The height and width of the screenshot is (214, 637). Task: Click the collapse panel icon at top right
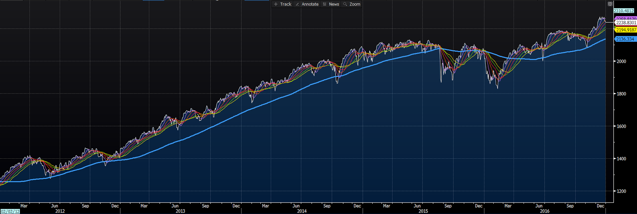pyautogui.click(x=610, y=4)
